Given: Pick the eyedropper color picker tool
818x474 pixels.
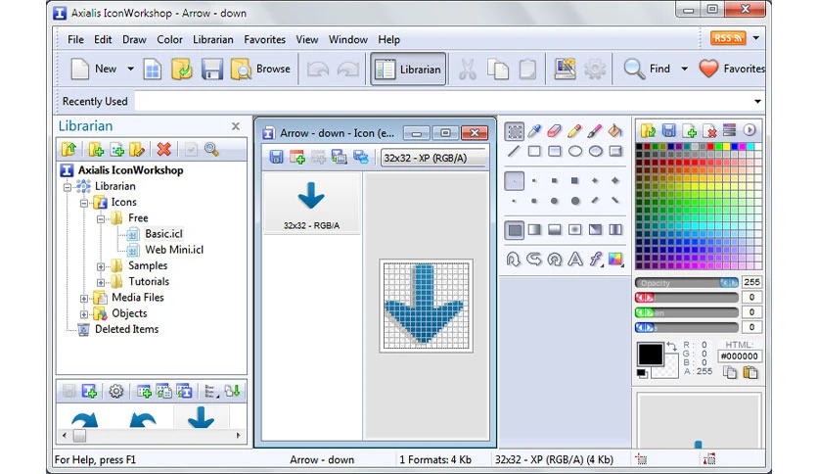Looking at the screenshot, I should click(x=534, y=131).
